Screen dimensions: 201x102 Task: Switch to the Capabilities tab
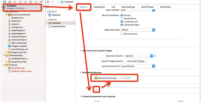pos(99,7)
